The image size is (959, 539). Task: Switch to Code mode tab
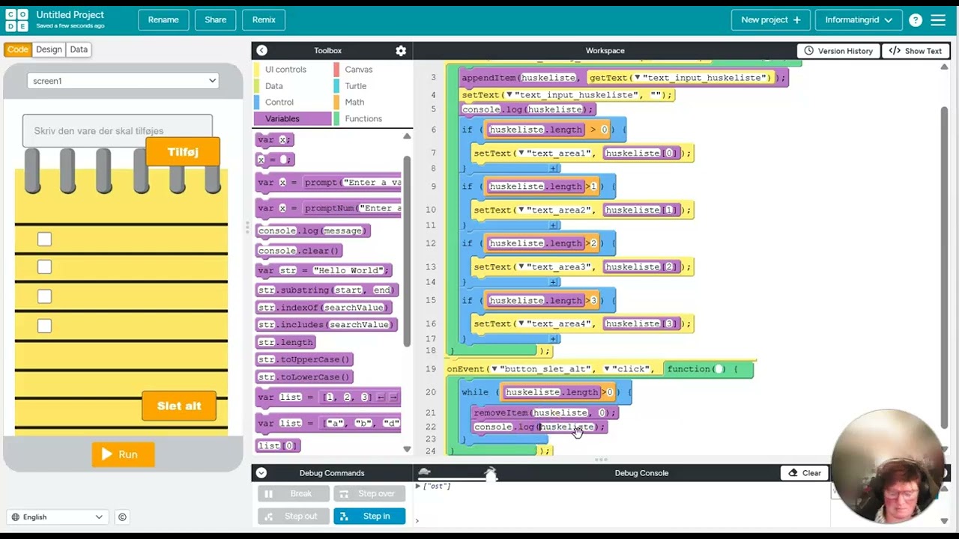click(x=17, y=49)
